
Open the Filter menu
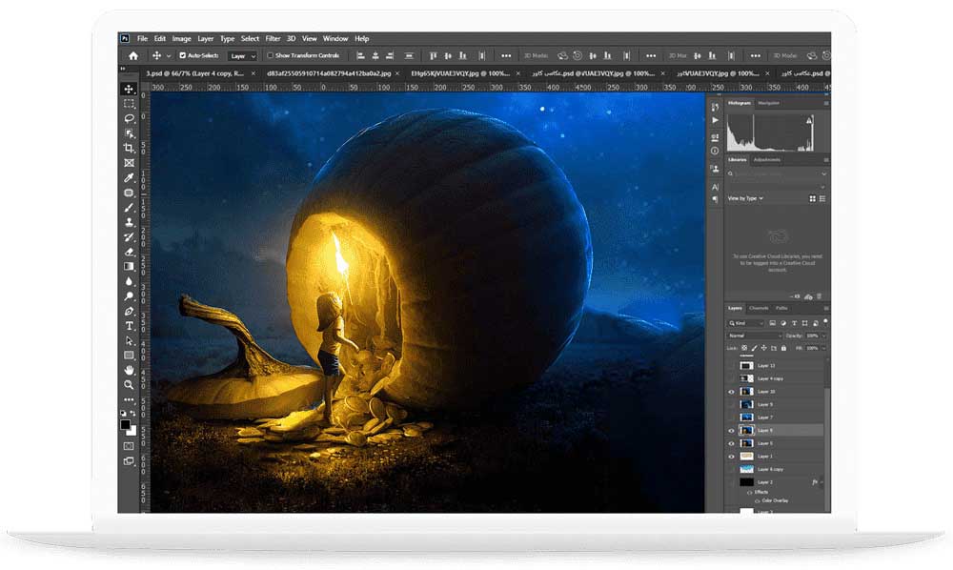point(273,38)
